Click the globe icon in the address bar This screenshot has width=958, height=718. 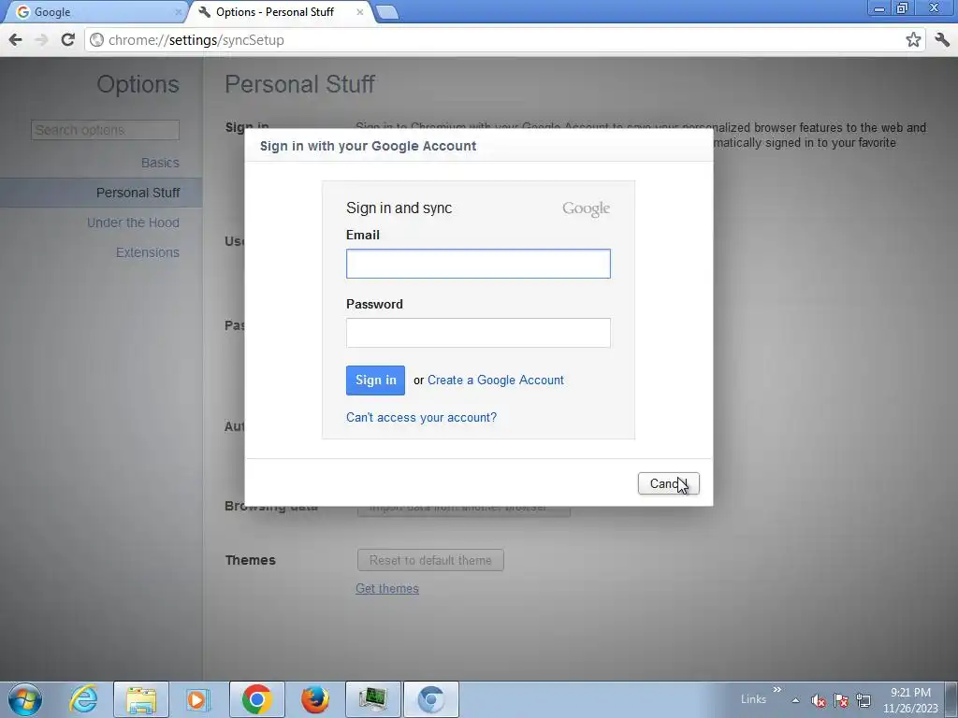[96, 40]
